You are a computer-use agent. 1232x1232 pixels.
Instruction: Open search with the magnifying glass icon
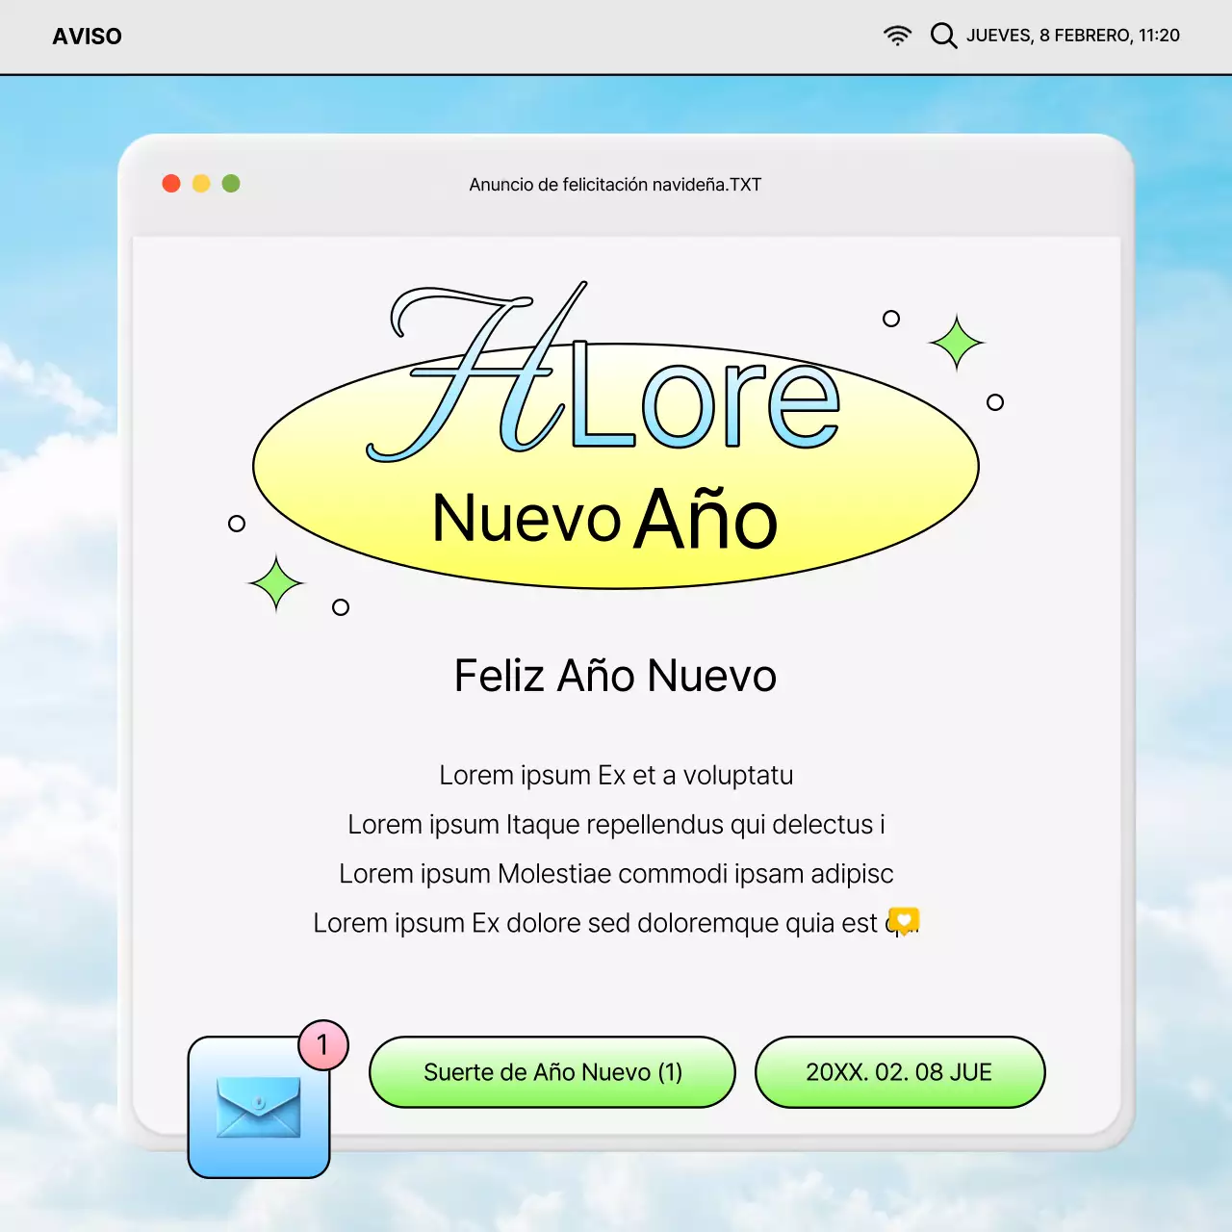pos(943,36)
